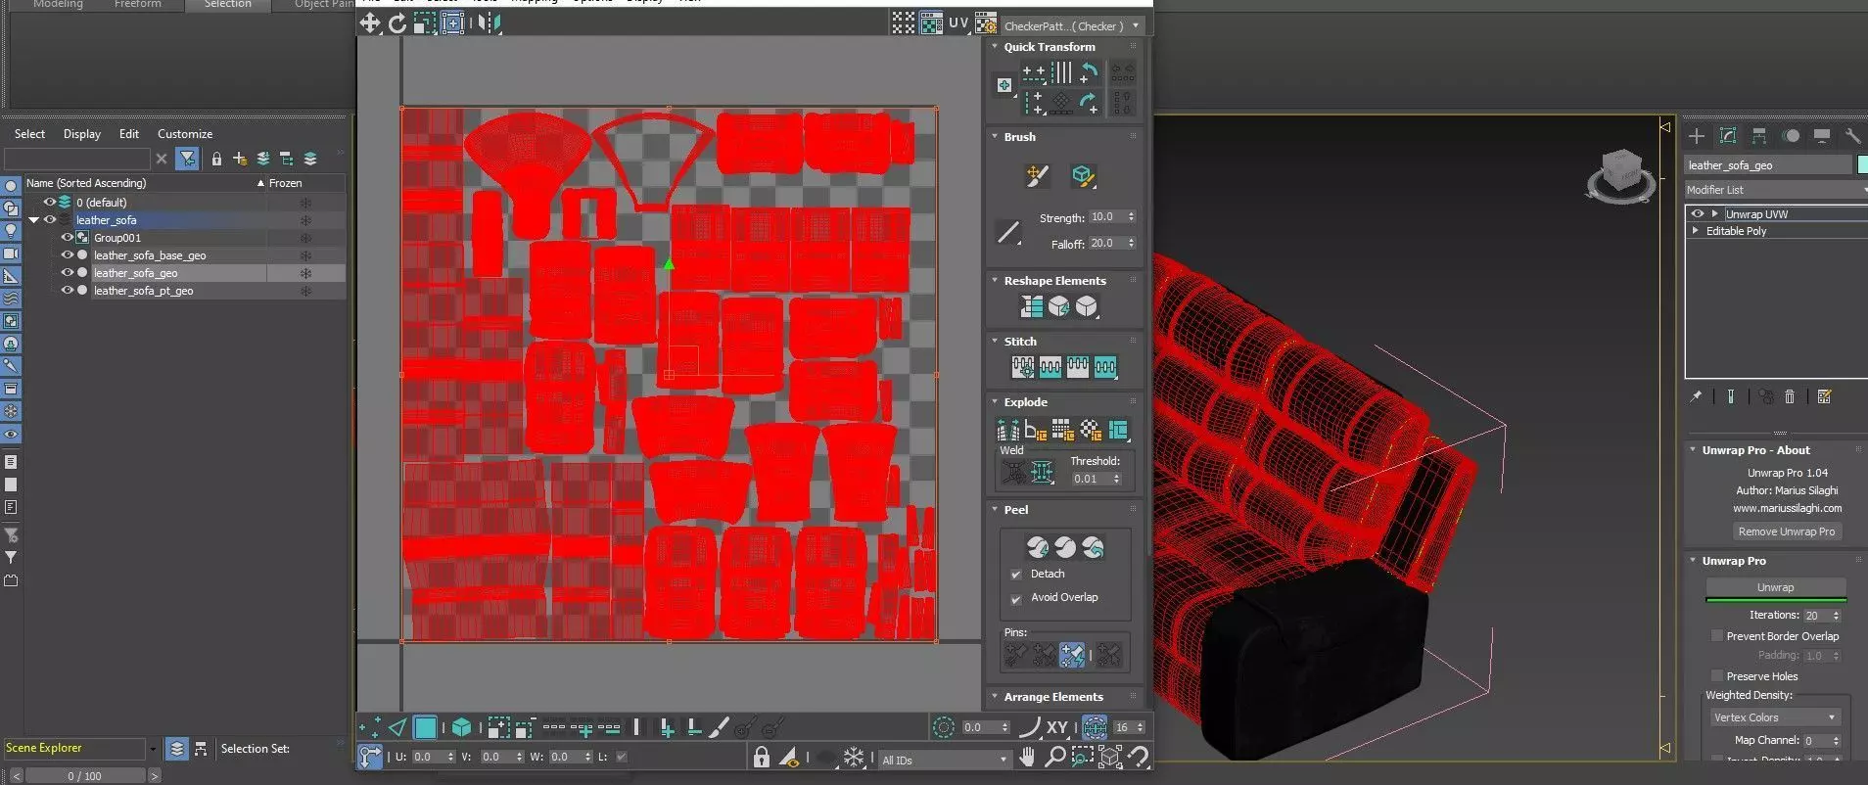
Task: Click the Paint Move brush icon
Action: [x=1037, y=175]
